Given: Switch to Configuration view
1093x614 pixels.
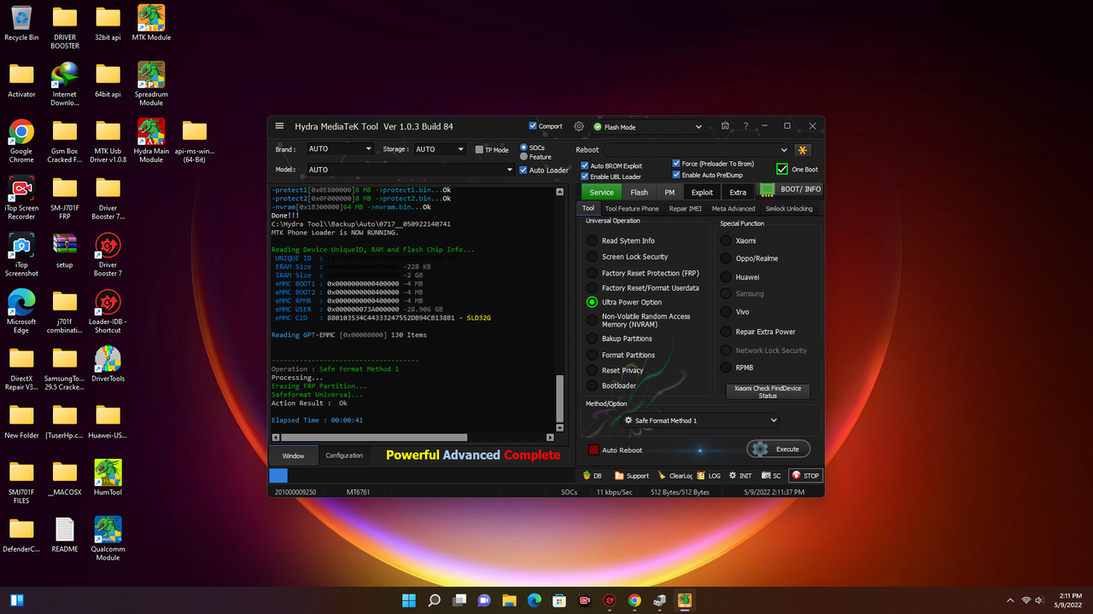Looking at the screenshot, I should (344, 455).
